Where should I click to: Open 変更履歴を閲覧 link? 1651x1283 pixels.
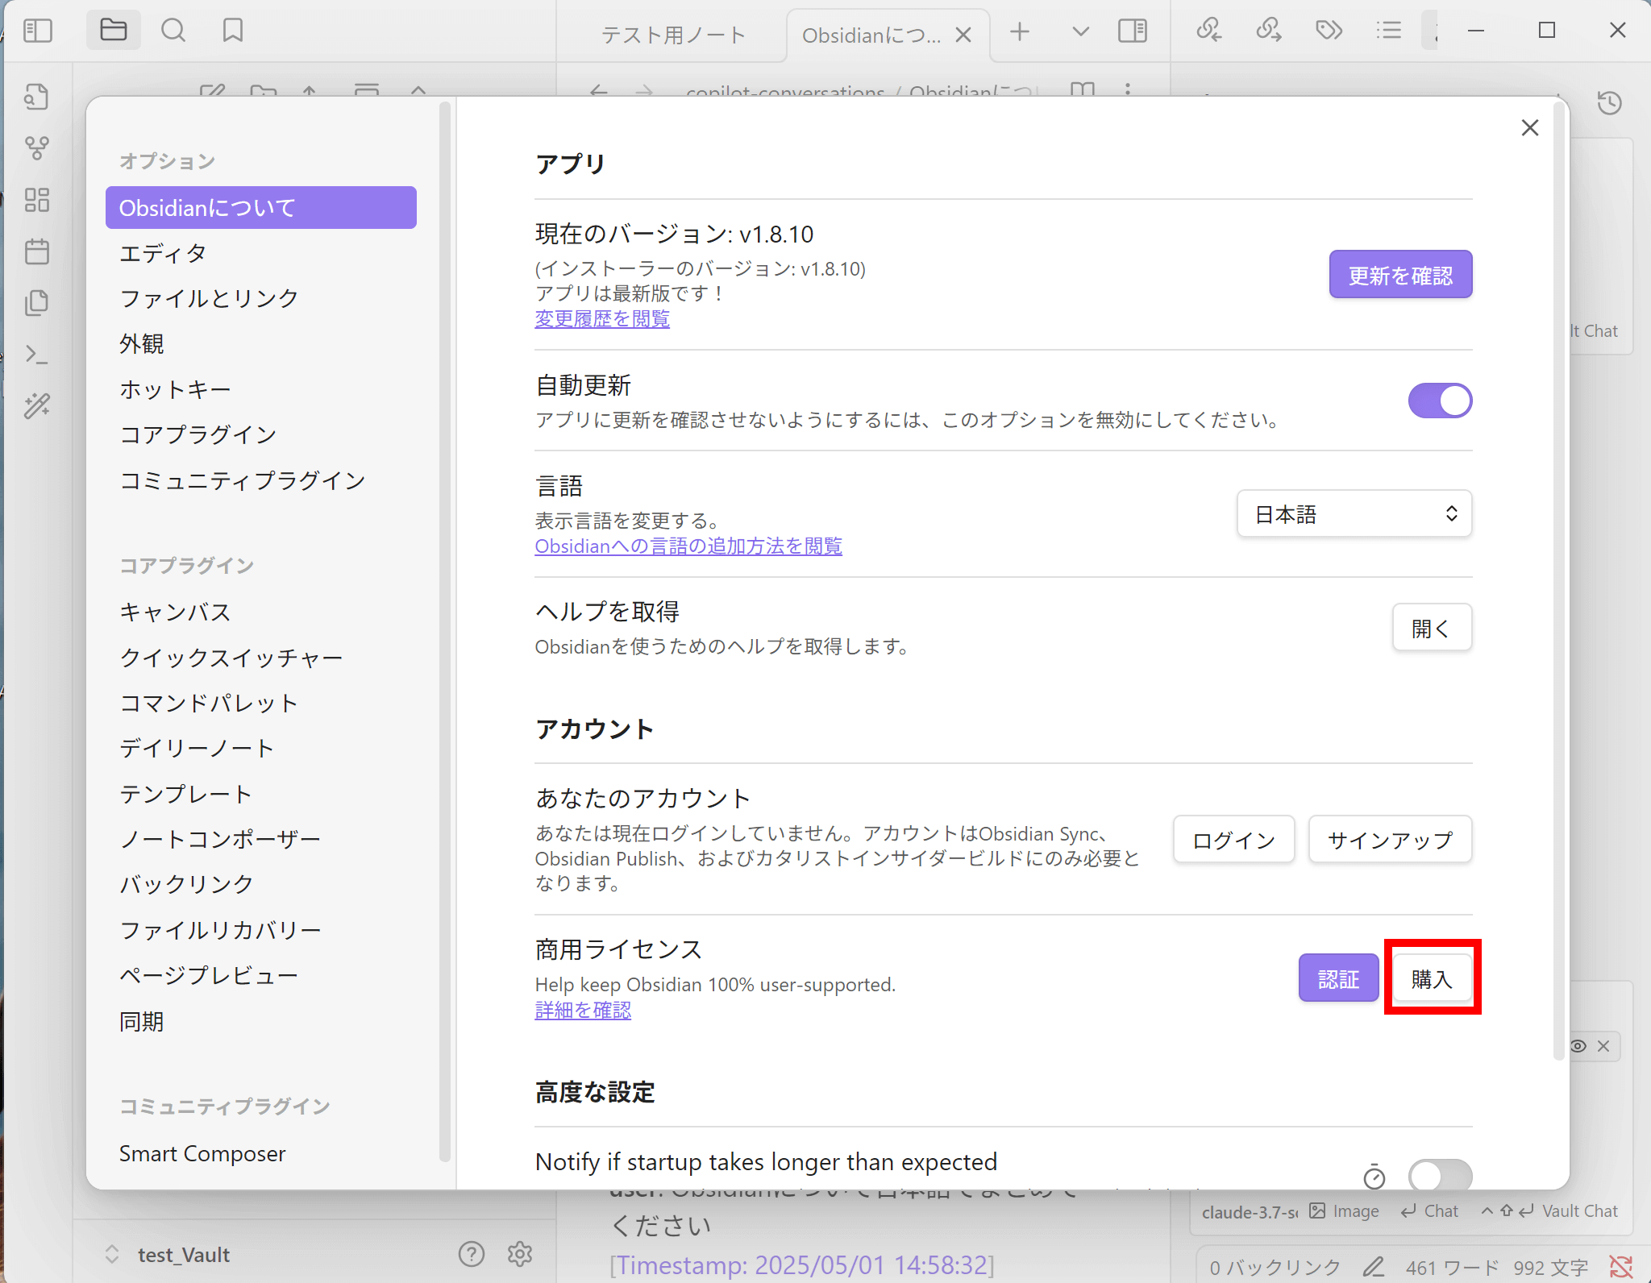[x=602, y=319]
